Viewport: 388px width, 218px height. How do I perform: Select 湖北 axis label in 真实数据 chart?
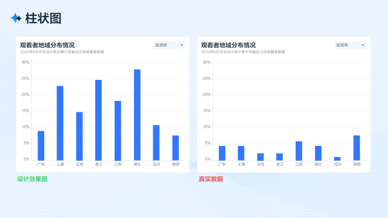[x=318, y=164]
